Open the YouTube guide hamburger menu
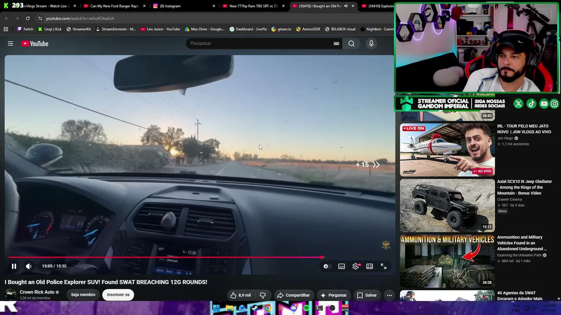Image resolution: width=561 pixels, height=315 pixels. coord(11,43)
